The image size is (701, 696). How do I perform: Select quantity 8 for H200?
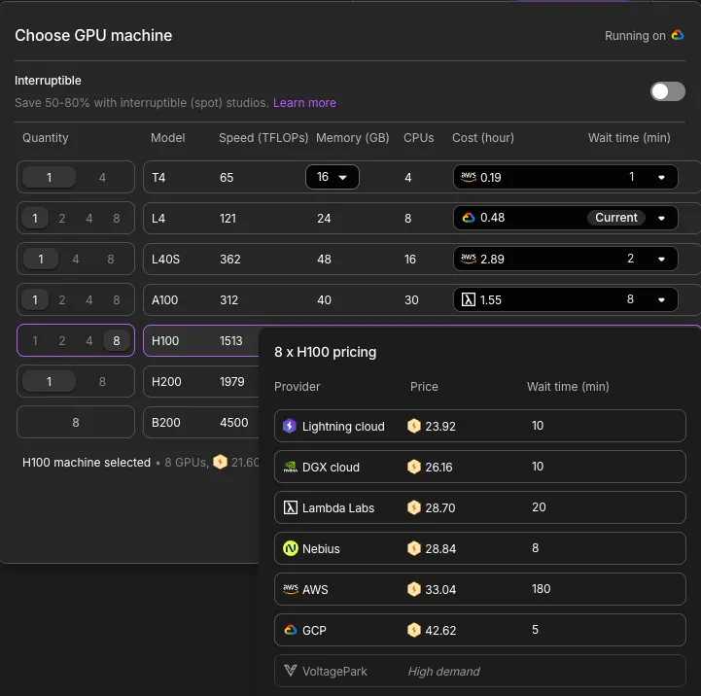pos(102,381)
